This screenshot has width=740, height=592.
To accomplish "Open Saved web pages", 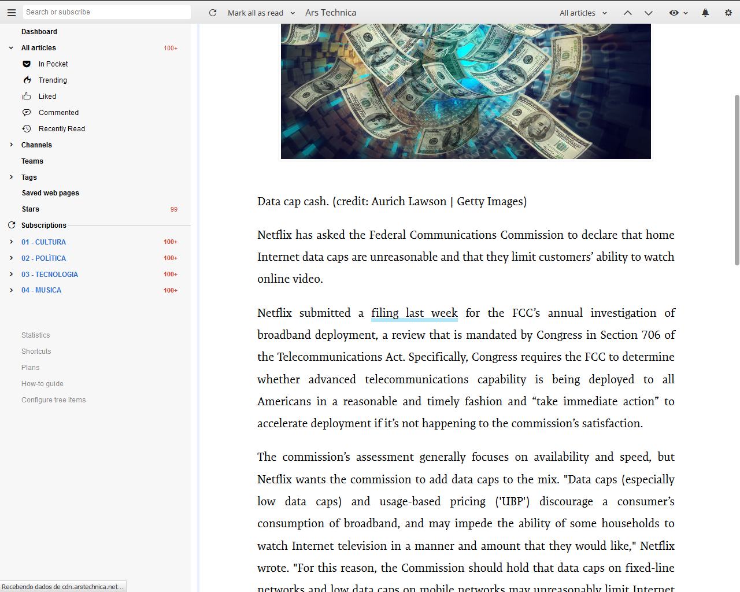I will (50, 193).
